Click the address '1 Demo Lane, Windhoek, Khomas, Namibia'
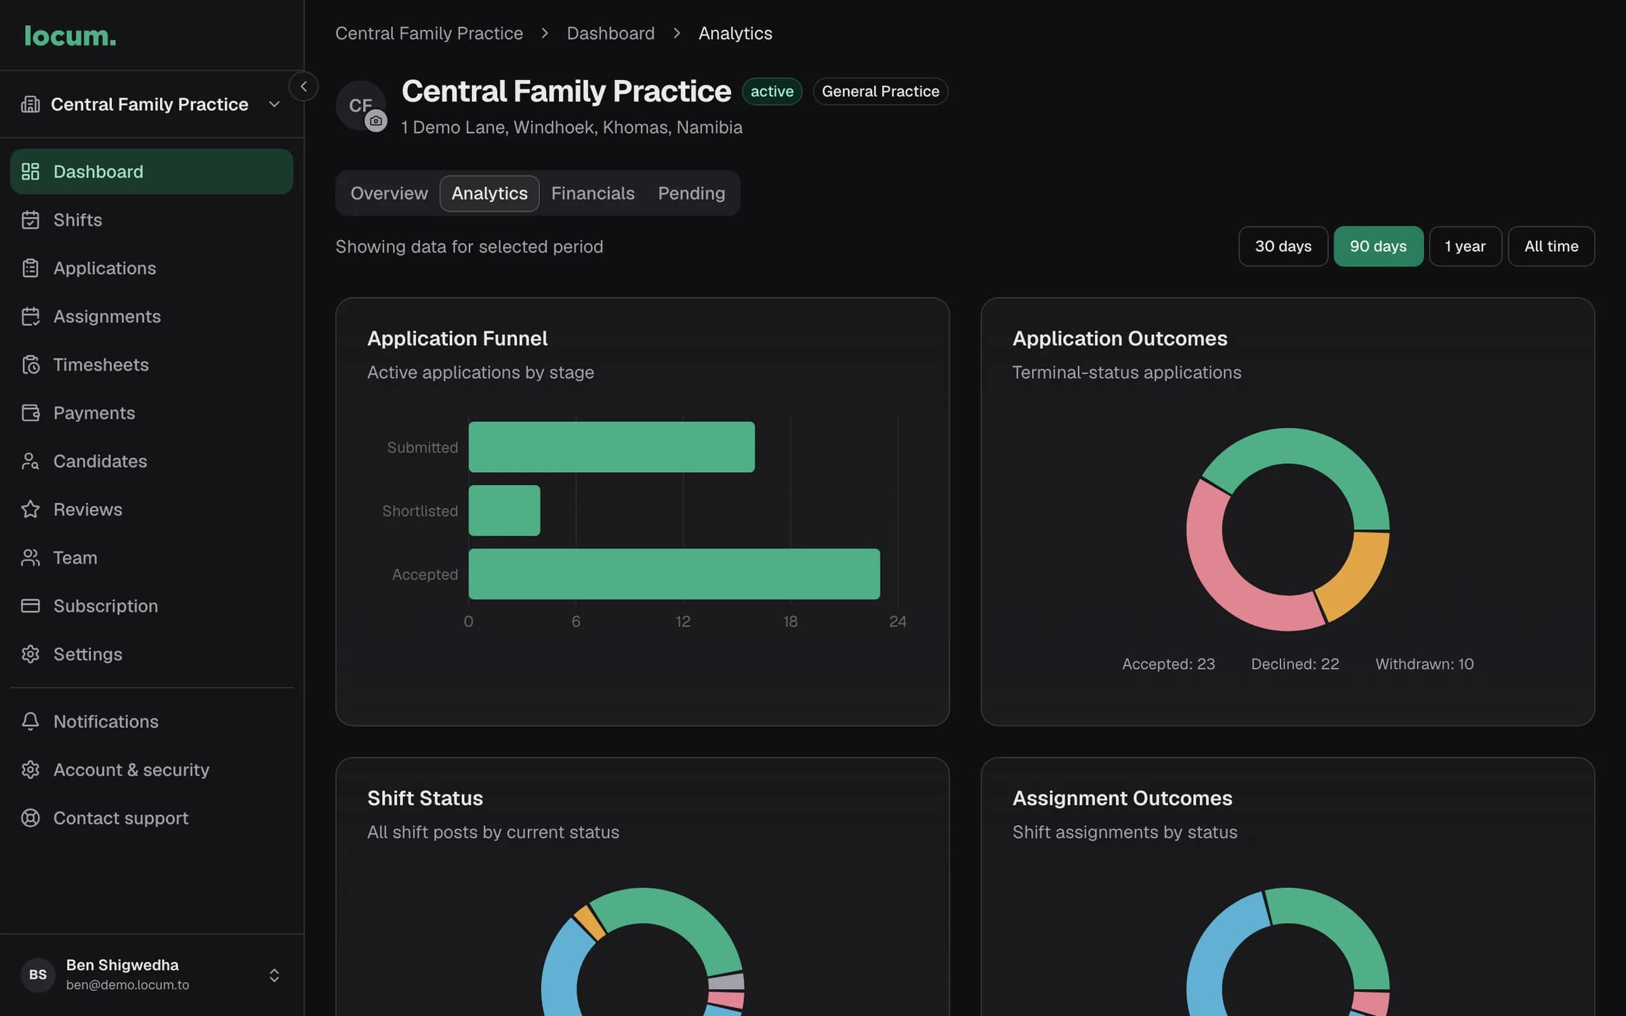Screen dimensions: 1626x1016 click(571, 127)
